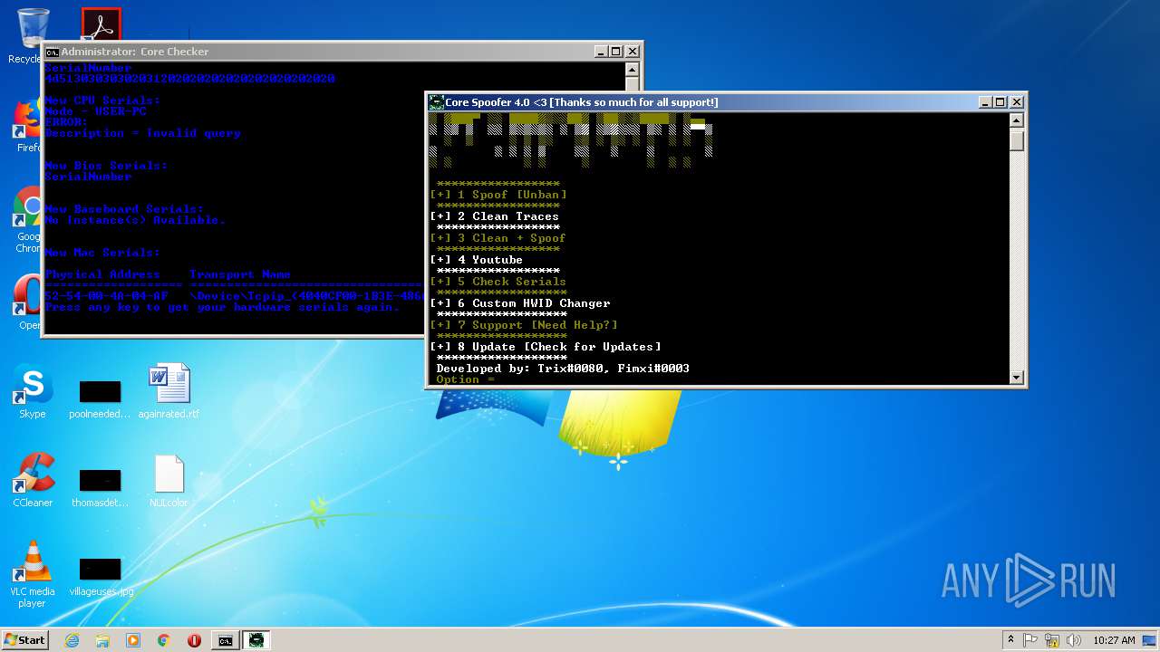Click the Core Spoofer scrollbar down arrow
Screen dimensions: 1160x652
[x=1017, y=378]
